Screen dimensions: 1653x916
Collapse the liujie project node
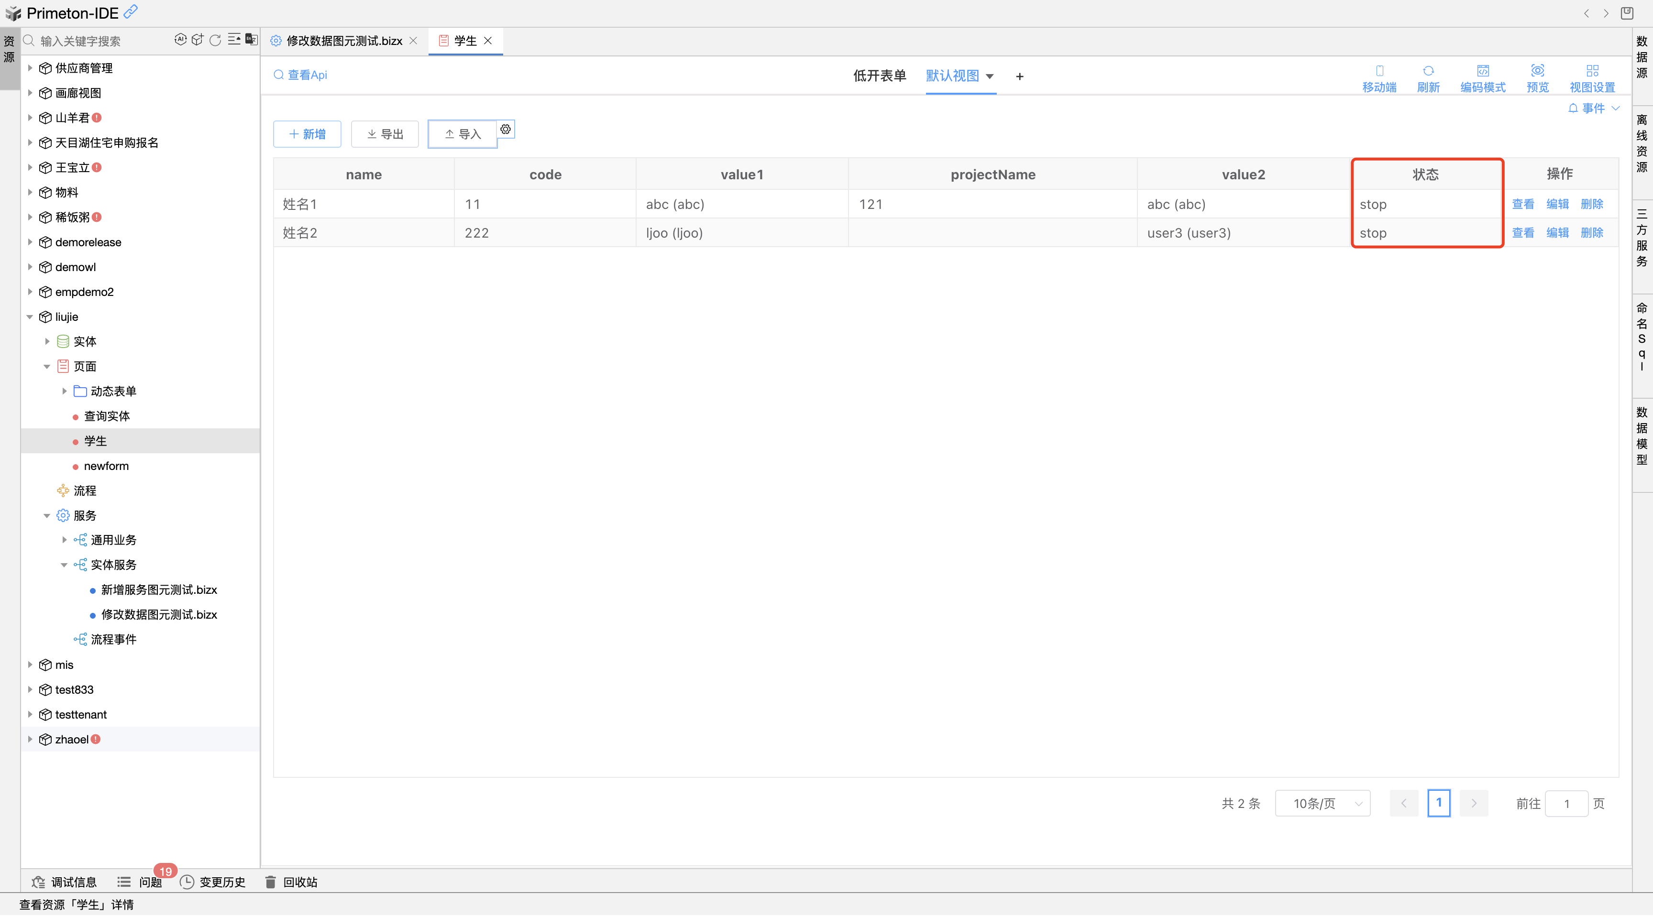click(x=30, y=317)
